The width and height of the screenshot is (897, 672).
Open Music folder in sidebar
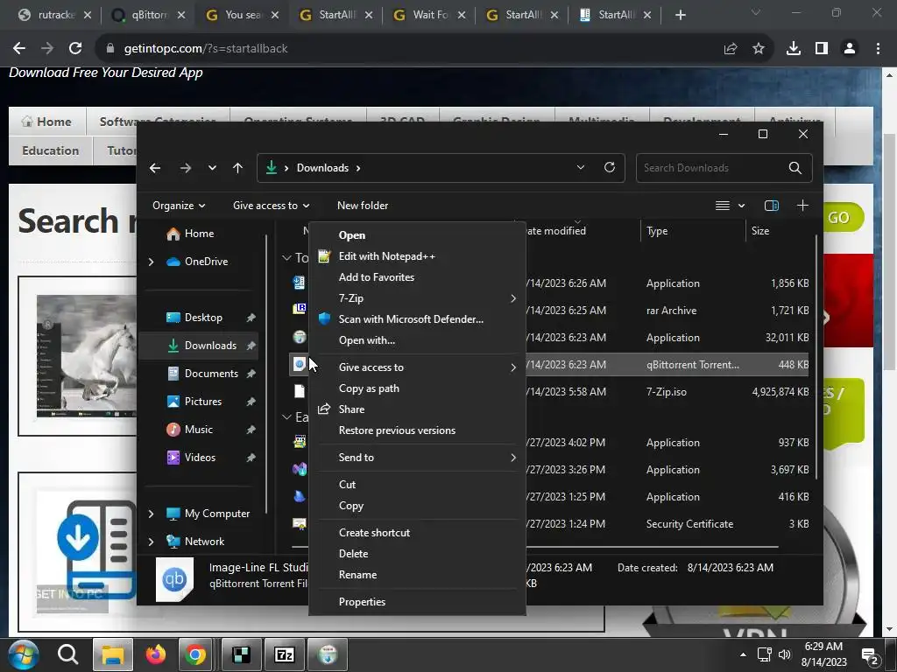199,430
